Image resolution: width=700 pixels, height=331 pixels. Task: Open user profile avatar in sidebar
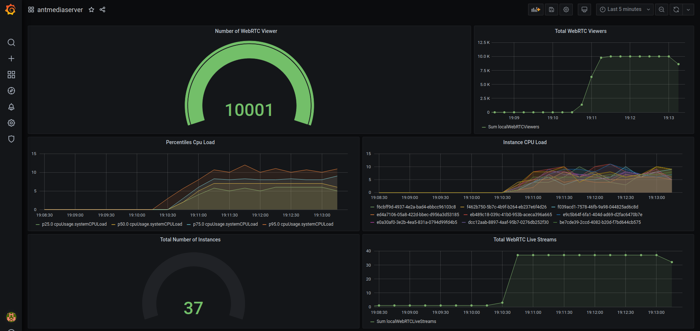[11, 317]
